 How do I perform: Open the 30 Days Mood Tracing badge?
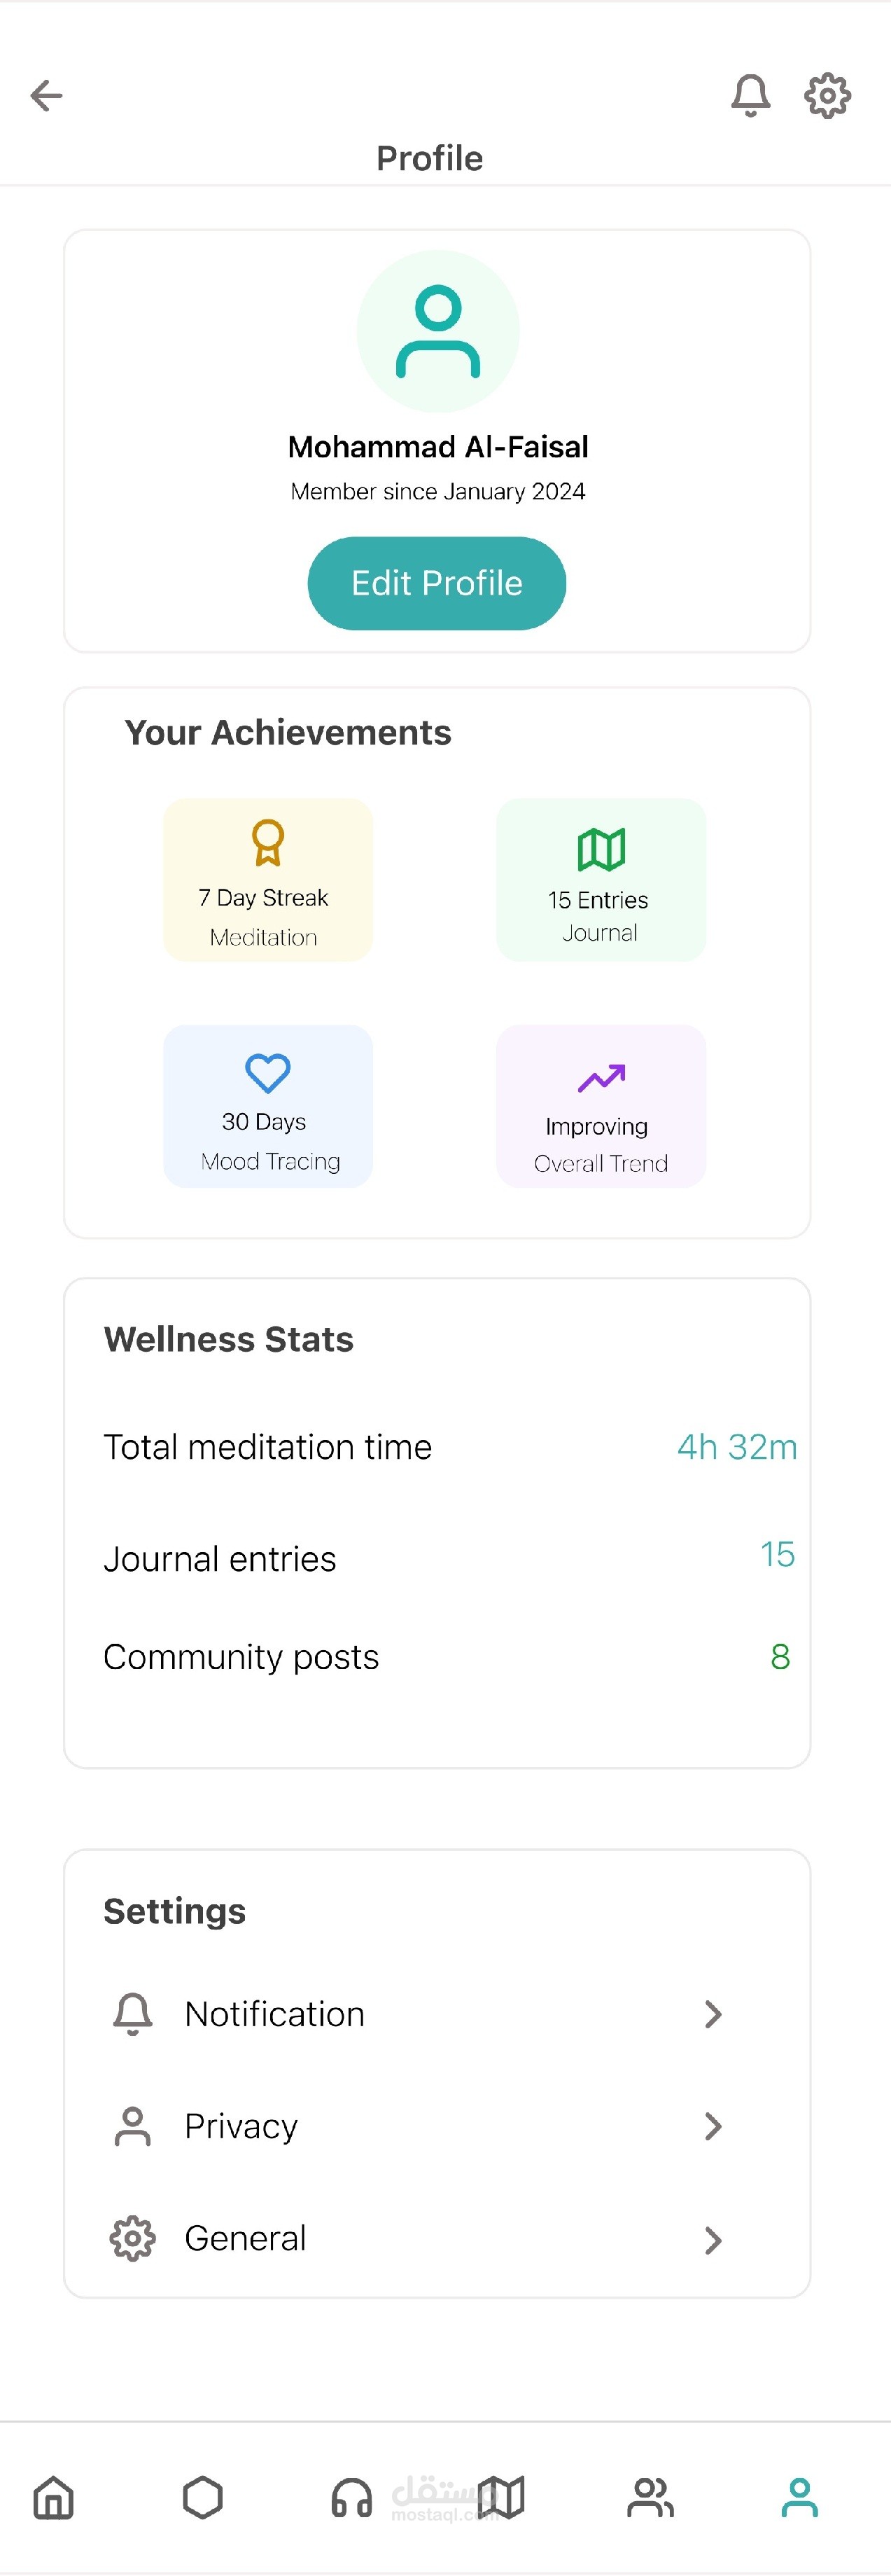tap(267, 1106)
